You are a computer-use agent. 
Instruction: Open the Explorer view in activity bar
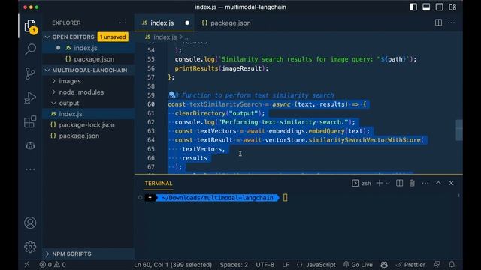tap(30, 27)
